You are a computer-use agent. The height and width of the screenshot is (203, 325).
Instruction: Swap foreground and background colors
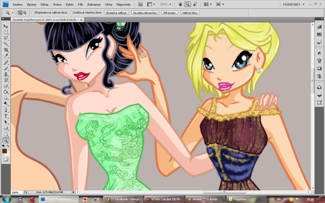click(8, 146)
